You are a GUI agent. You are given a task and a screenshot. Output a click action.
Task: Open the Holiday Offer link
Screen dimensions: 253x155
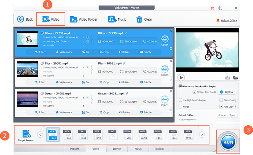click(229, 20)
